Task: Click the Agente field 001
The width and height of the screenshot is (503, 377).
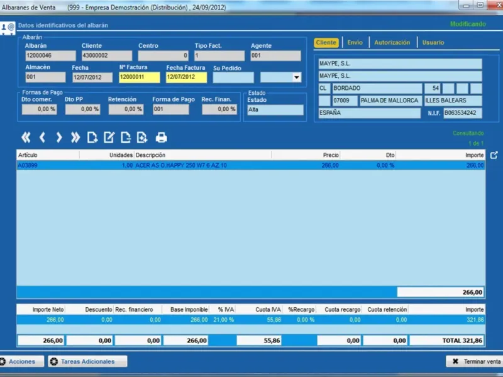Action: pyautogui.click(x=276, y=55)
